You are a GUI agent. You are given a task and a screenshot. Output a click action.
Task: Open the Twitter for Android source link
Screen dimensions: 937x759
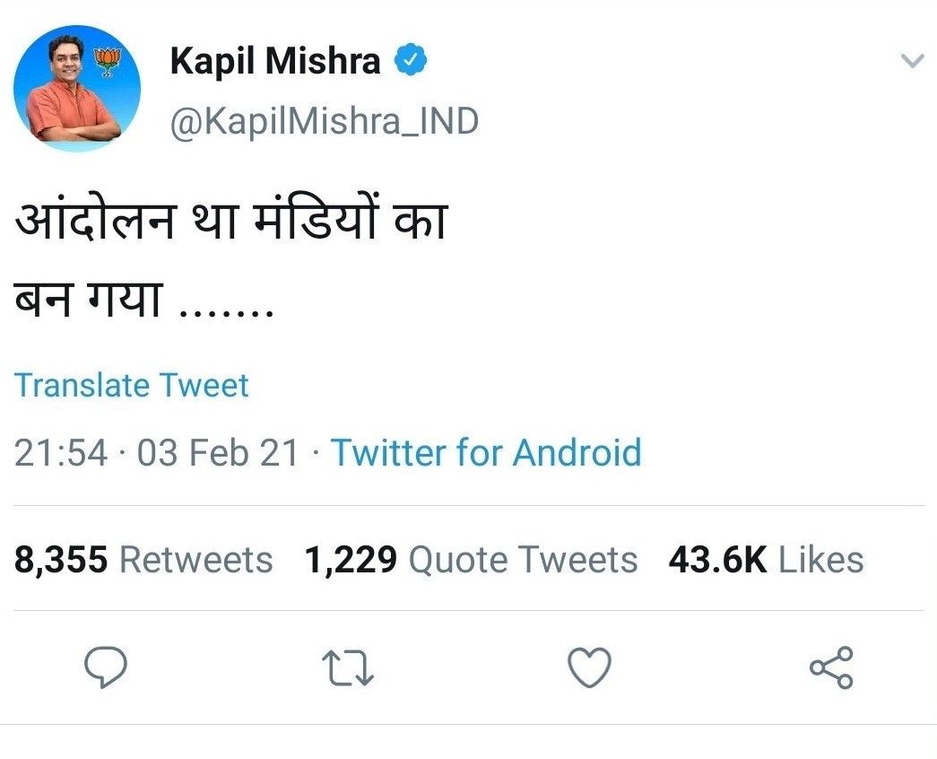pyautogui.click(x=487, y=454)
